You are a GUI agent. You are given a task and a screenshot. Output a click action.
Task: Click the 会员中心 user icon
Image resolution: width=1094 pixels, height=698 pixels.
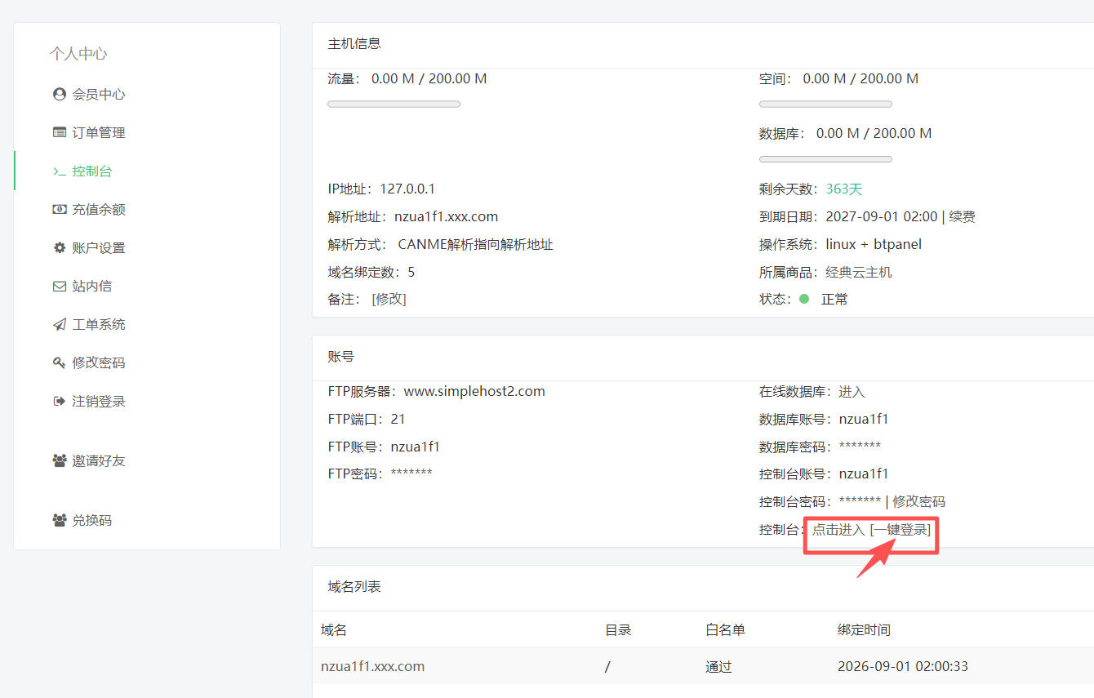[x=59, y=94]
